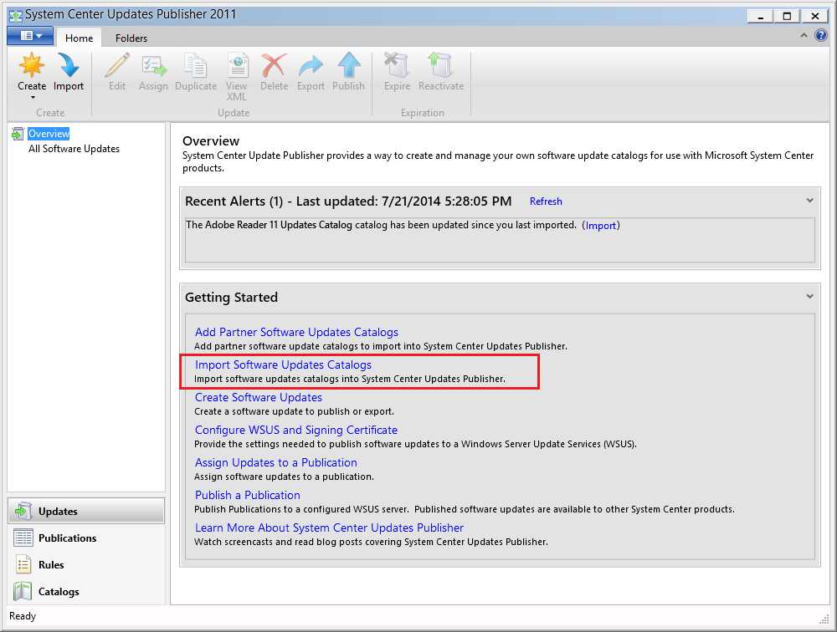The width and height of the screenshot is (837, 632).
Task: Switch to the Home ribbon tab
Action: click(x=79, y=38)
